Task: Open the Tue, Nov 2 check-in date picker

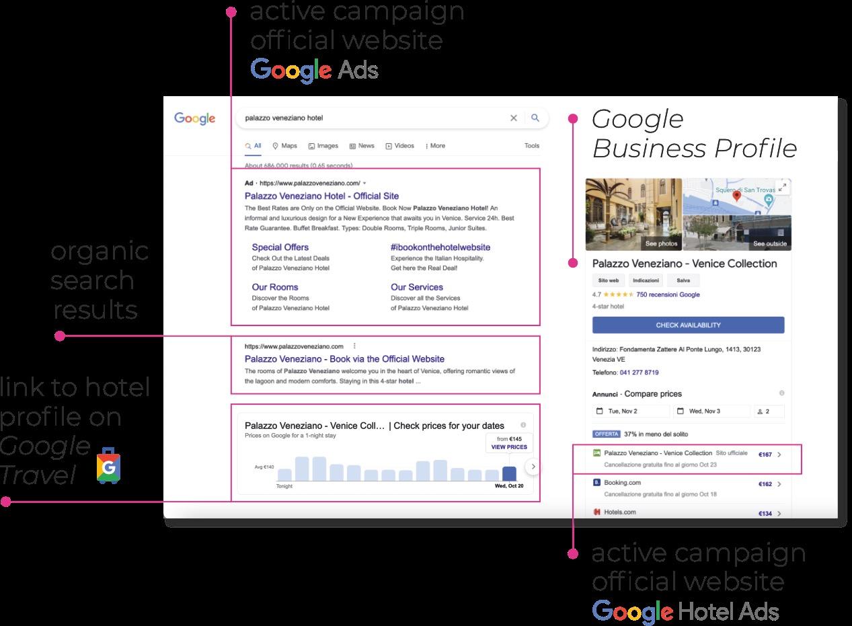Action: pyautogui.click(x=631, y=411)
